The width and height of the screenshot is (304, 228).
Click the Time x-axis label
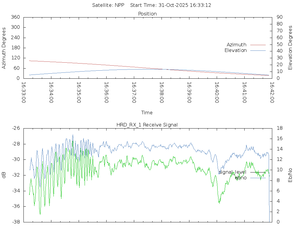point(147,113)
